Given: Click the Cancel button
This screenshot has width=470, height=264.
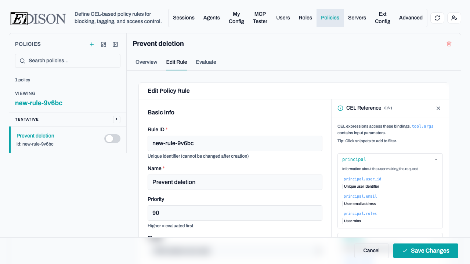Looking at the screenshot, I should pyautogui.click(x=371, y=251).
